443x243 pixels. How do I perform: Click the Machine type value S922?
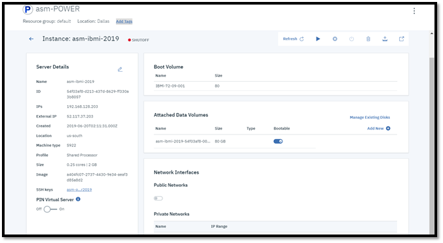tap(71, 146)
